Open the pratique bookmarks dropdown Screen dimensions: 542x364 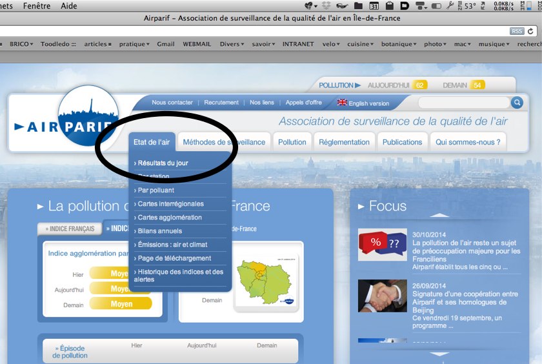click(x=134, y=44)
